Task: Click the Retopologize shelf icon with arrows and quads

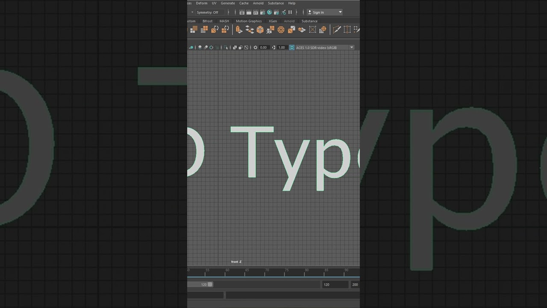Action: click(225, 30)
